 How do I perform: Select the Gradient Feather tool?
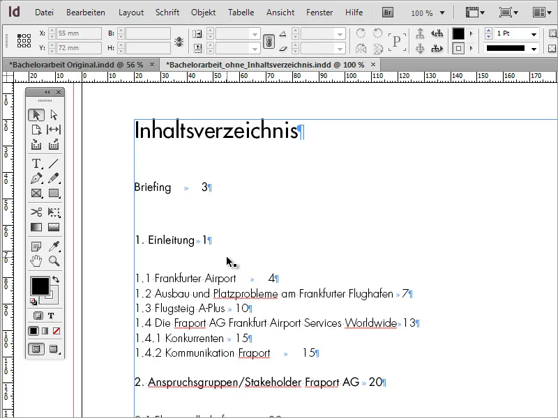click(x=54, y=227)
